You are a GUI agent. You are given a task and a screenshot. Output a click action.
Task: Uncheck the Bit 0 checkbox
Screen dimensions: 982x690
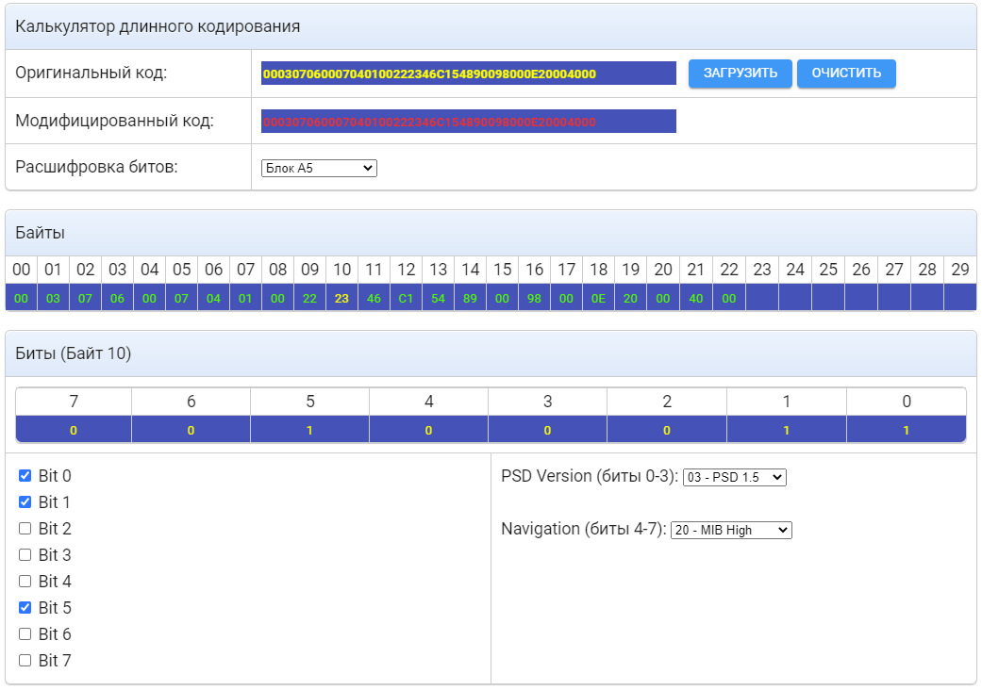click(25, 476)
